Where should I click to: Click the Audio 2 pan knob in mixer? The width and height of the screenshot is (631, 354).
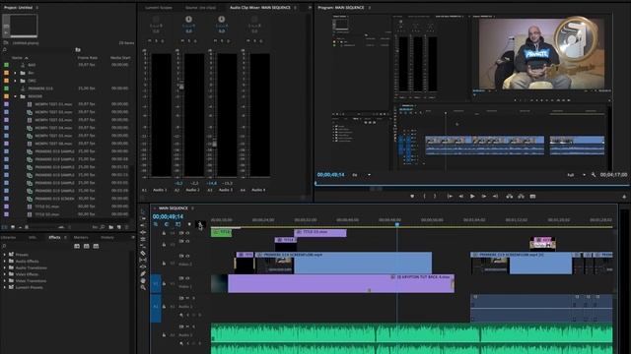[188, 20]
